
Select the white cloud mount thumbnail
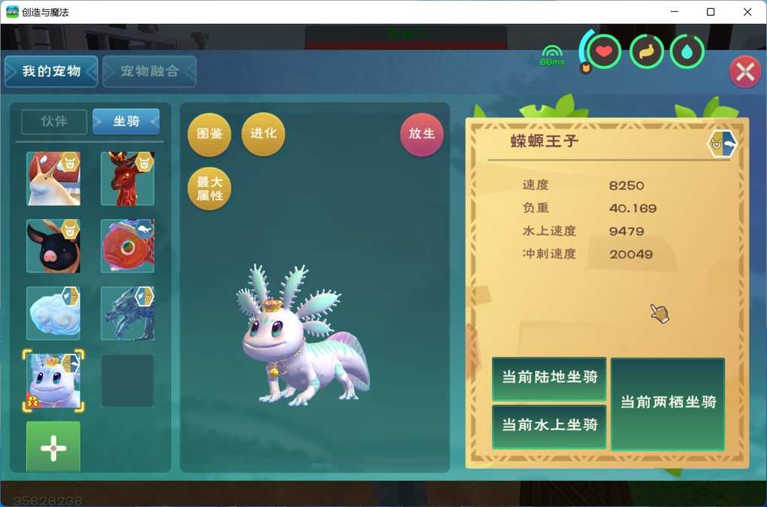click(x=53, y=313)
